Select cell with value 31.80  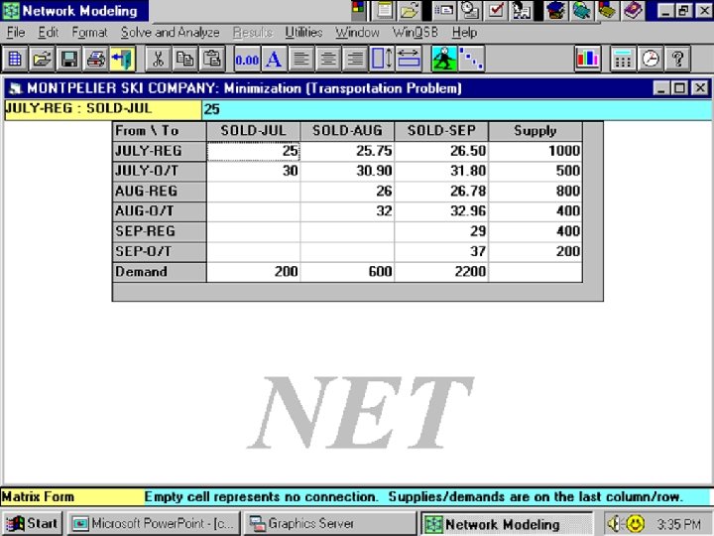pyautogui.click(x=441, y=171)
